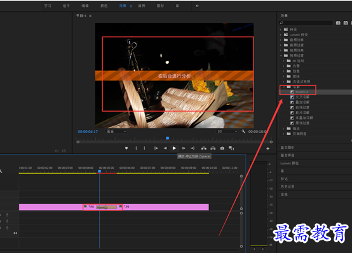This screenshot has height=253, width=352.
Task: Open the 历史记录 panel
Action: [287, 186]
